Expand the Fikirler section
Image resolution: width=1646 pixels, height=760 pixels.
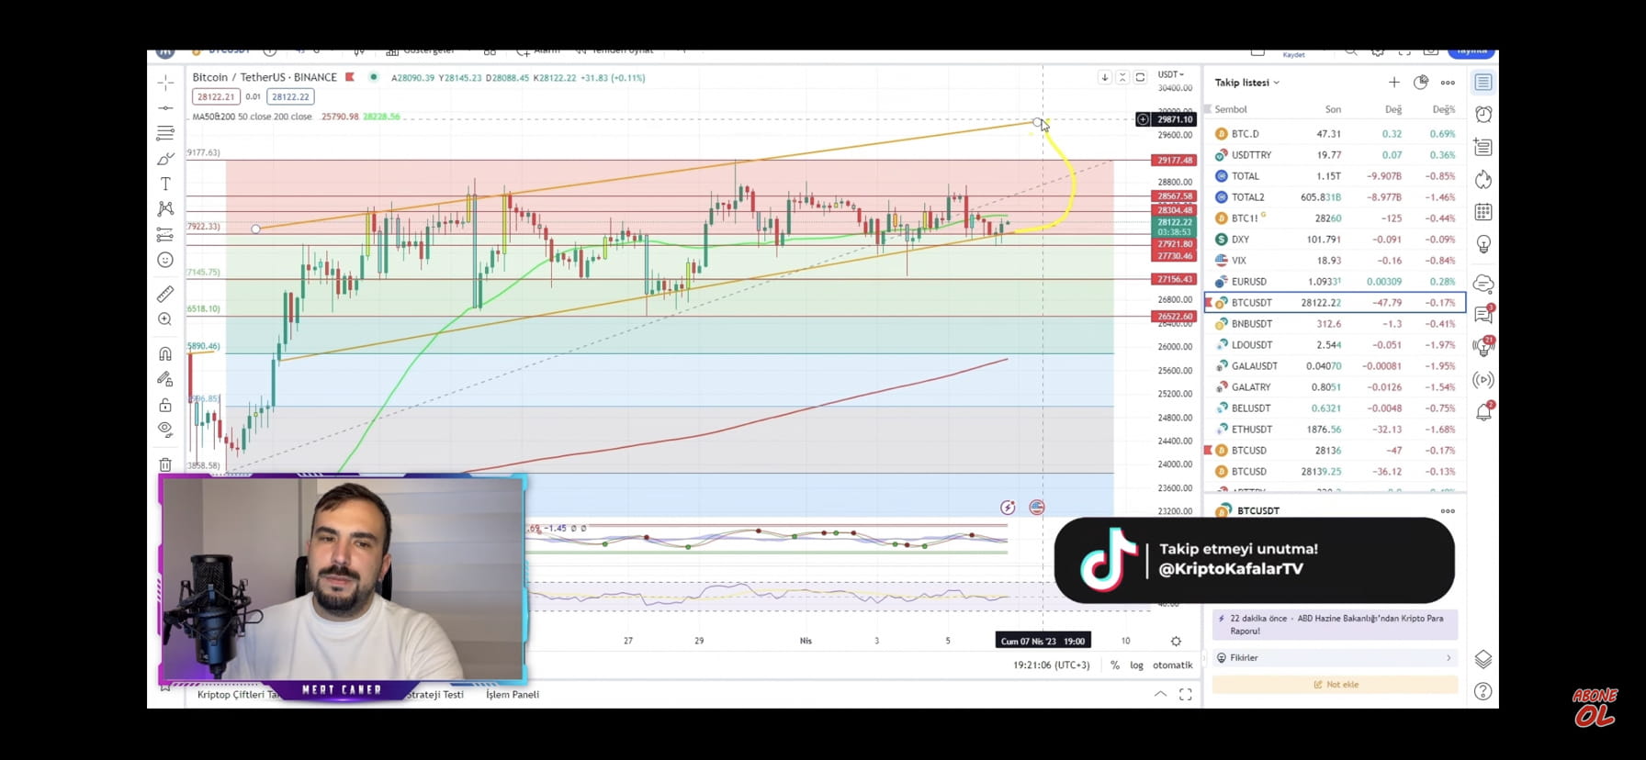click(1335, 658)
